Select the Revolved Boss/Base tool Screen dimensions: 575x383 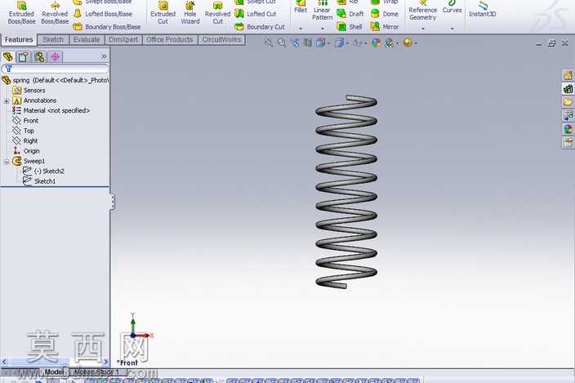coord(55,13)
